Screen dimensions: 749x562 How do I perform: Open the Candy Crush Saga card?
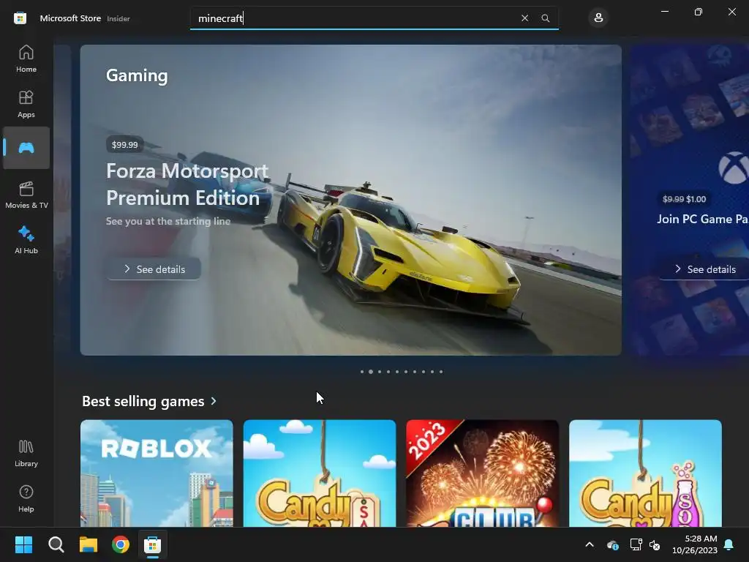tap(320, 473)
